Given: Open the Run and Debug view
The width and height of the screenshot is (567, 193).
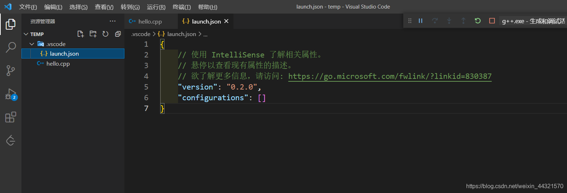Looking at the screenshot, I should click(x=11, y=94).
